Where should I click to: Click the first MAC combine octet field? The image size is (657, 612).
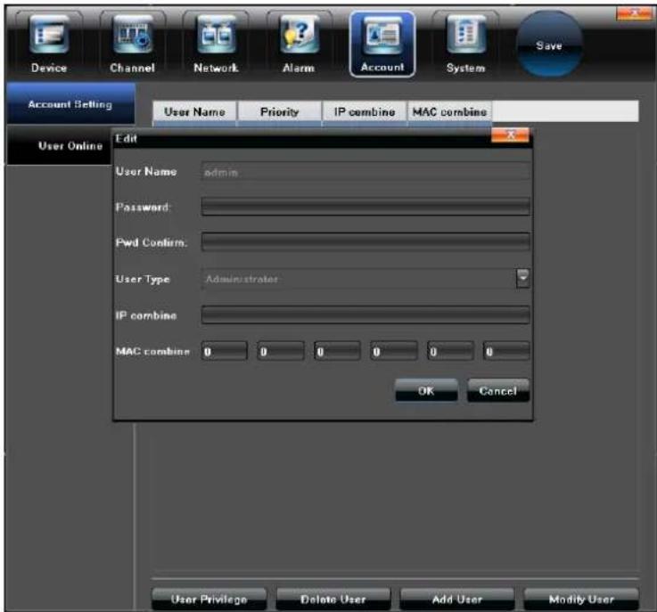[x=224, y=351]
